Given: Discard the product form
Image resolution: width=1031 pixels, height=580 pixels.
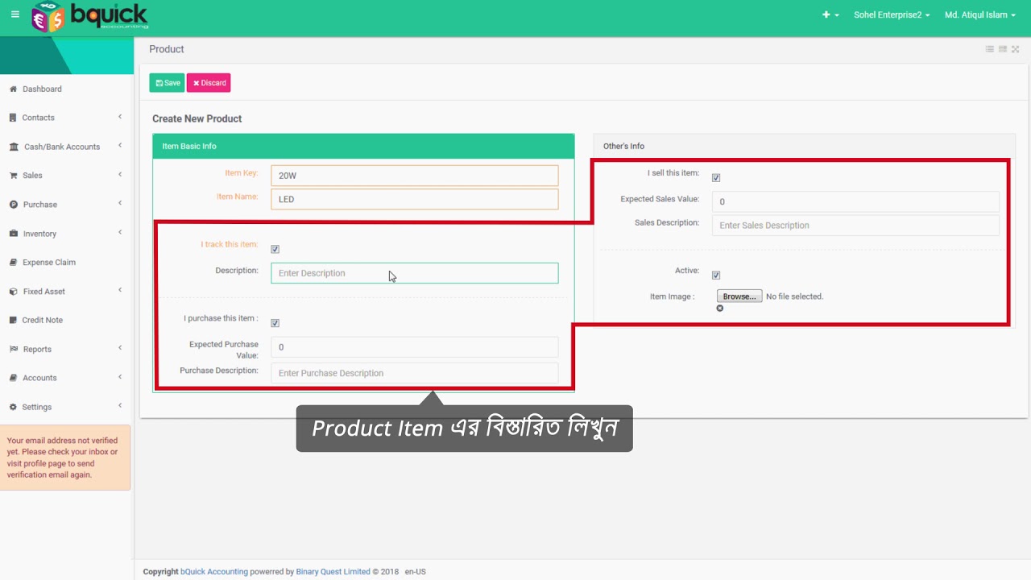Looking at the screenshot, I should coord(209,83).
